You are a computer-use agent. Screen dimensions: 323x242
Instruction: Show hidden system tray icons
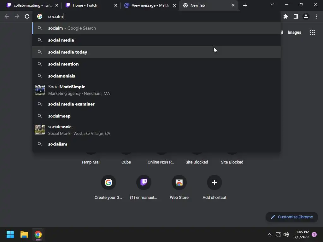[270, 234]
